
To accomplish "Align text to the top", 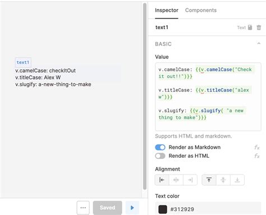I will coord(209,180).
